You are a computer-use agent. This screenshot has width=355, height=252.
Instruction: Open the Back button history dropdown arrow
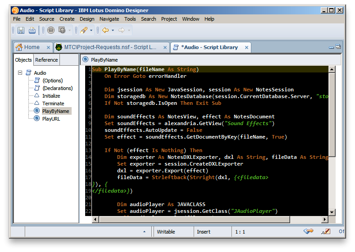113,31
